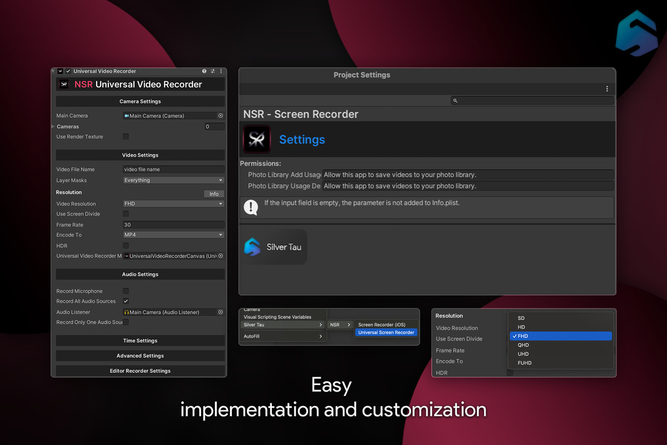Click the NSR logo beside the Universal Video Recorder title
This screenshot has height=445, width=667.
pyautogui.click(x=64, y=85)
